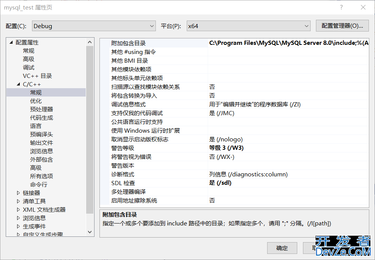Image resolution: width=375 pixels, height=260 pixels.
Task: Select the 命令行 tree item
Action: [38, 184]
